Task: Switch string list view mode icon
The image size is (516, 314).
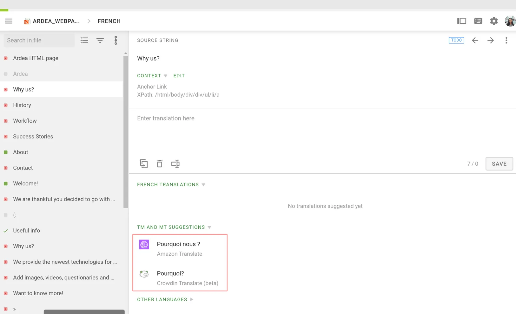Action: 84,40
